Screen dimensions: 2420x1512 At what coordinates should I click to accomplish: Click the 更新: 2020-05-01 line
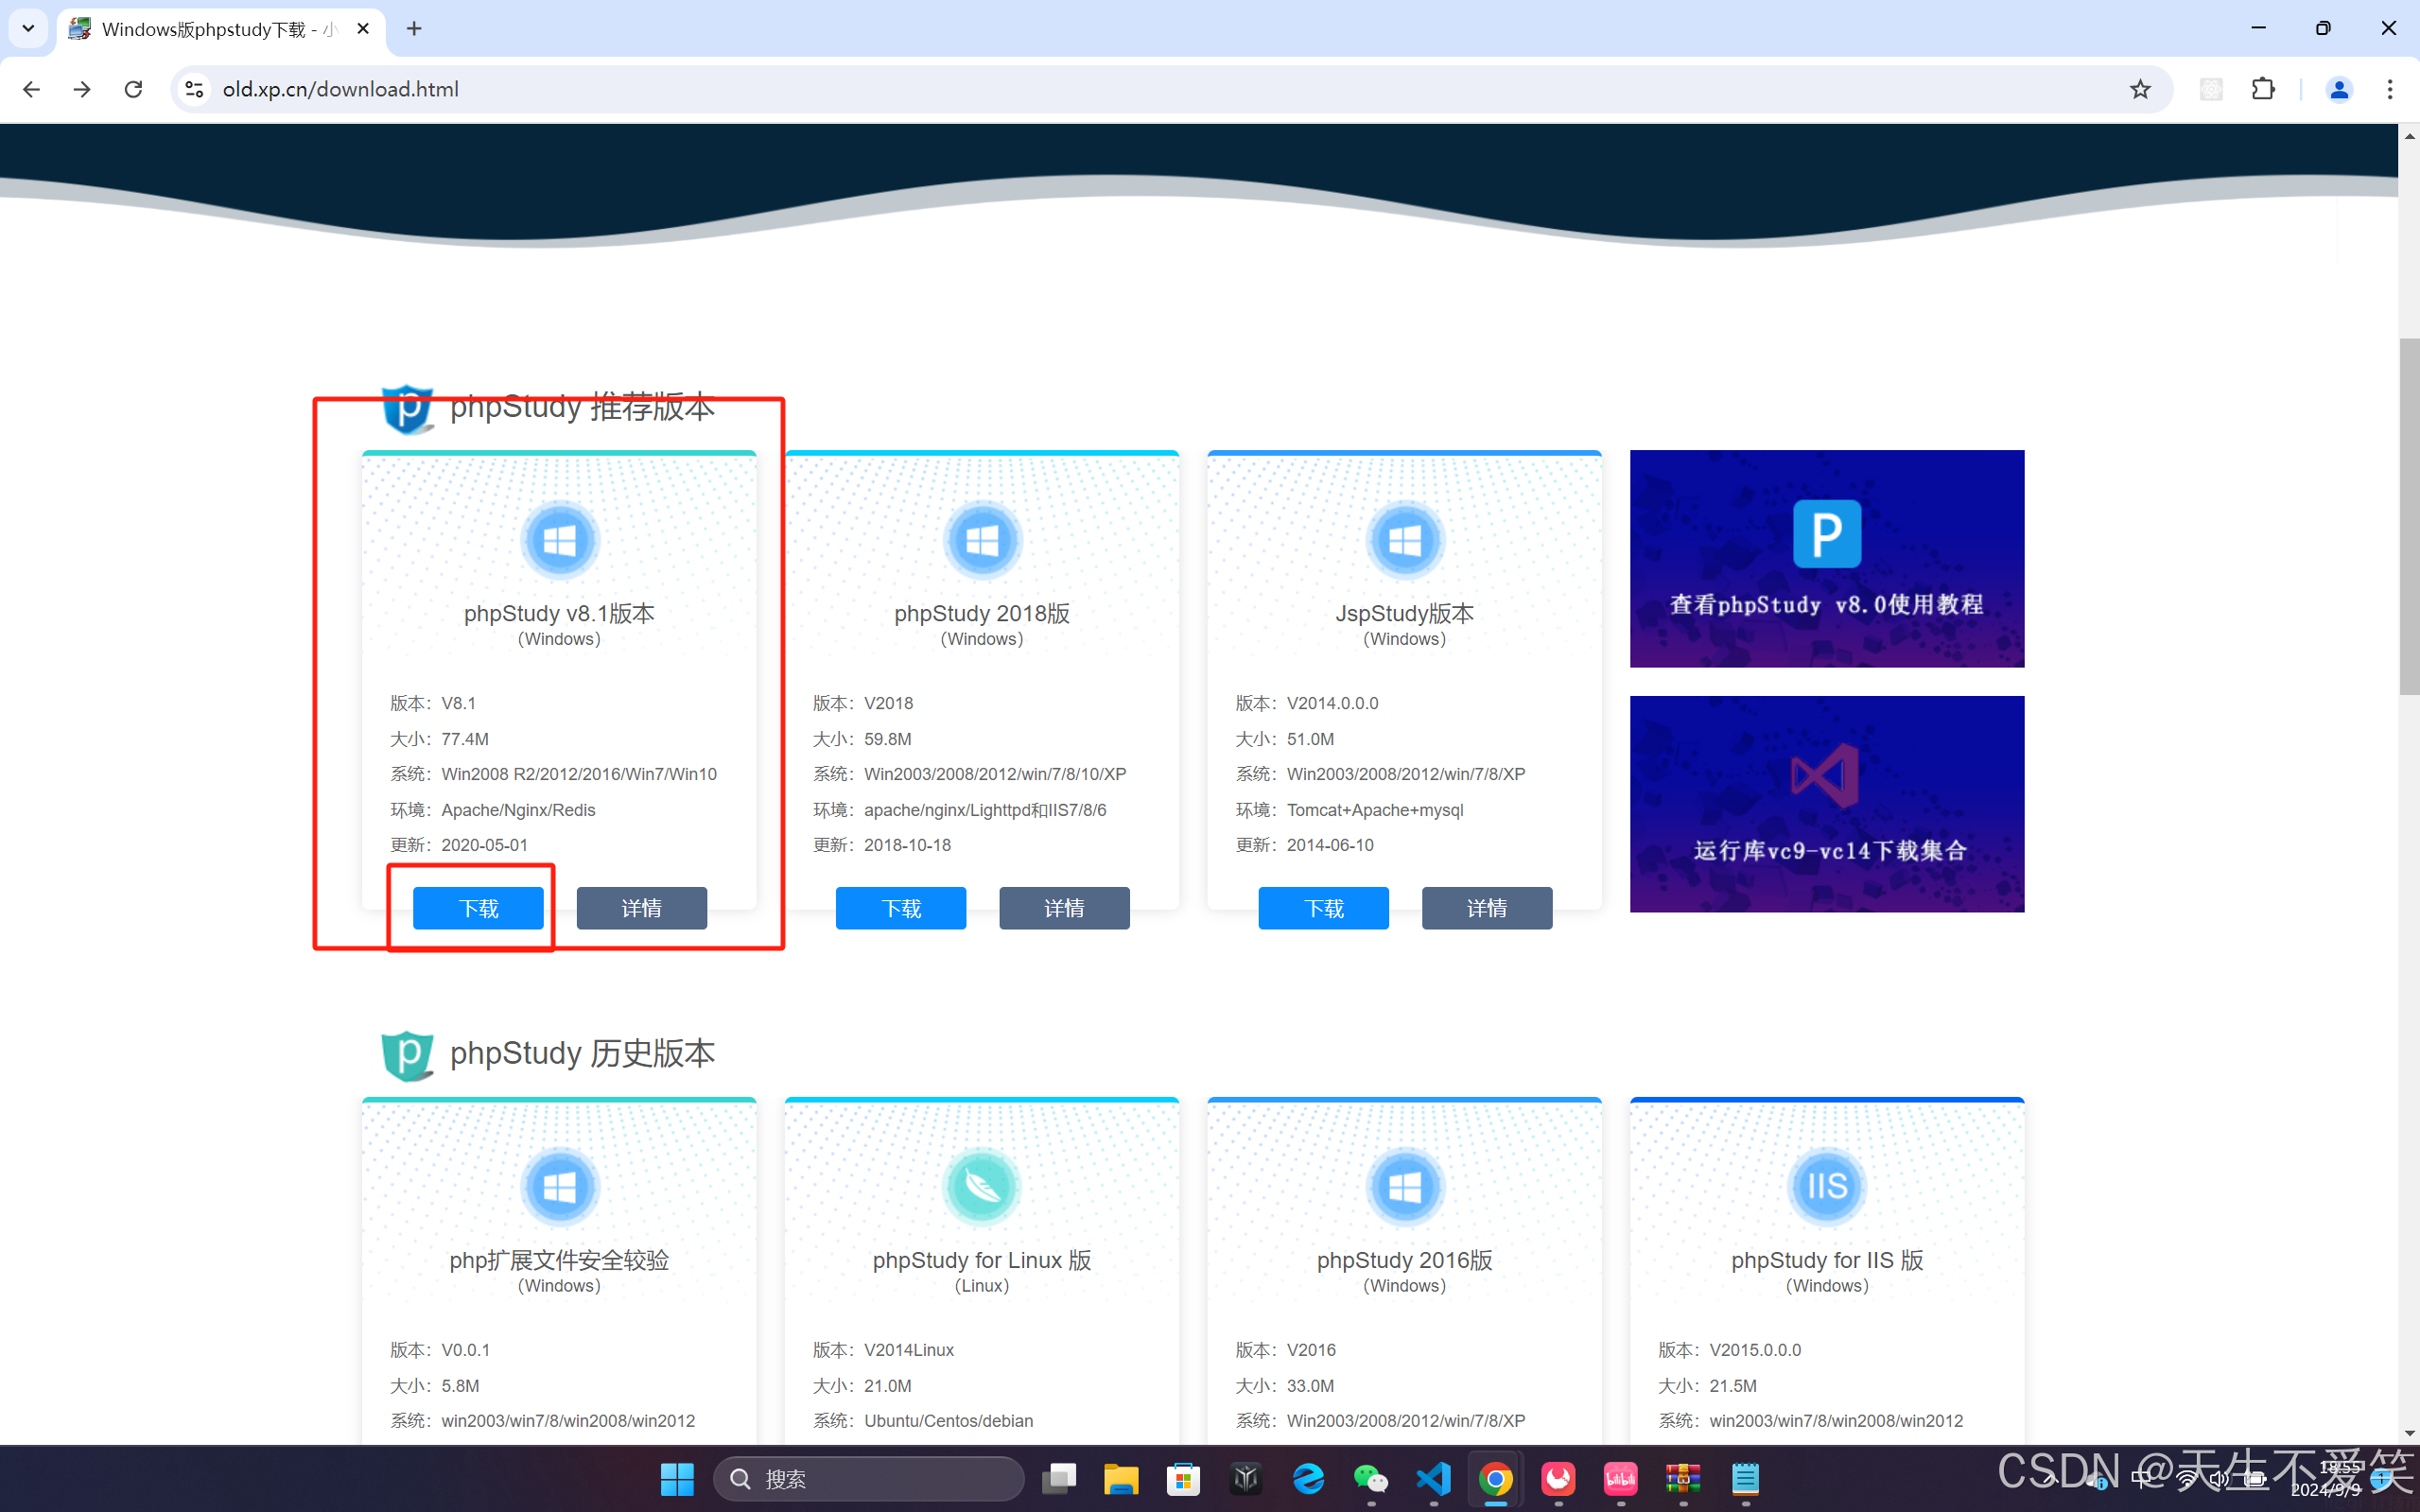coord(458,845)
